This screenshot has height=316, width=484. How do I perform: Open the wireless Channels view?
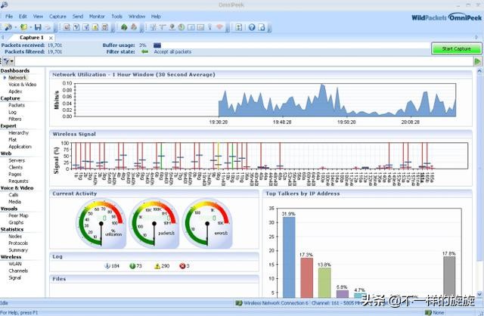pos(18,271)
